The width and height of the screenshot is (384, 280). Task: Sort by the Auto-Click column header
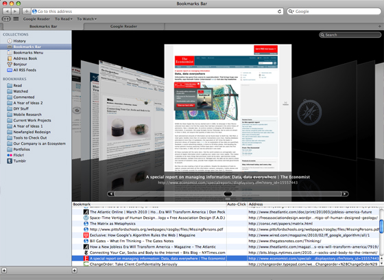237,205
